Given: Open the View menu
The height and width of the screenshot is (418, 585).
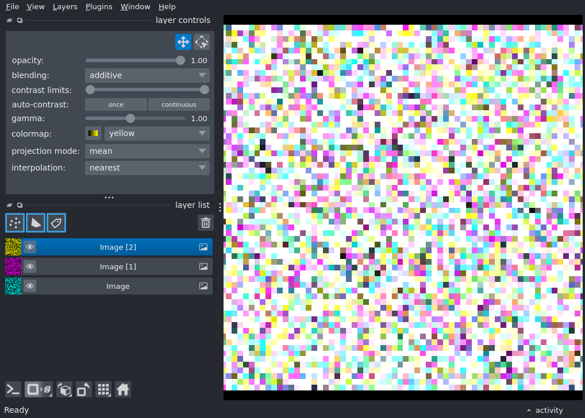Looking at the screenshot, I should click(x=36, y=7).
